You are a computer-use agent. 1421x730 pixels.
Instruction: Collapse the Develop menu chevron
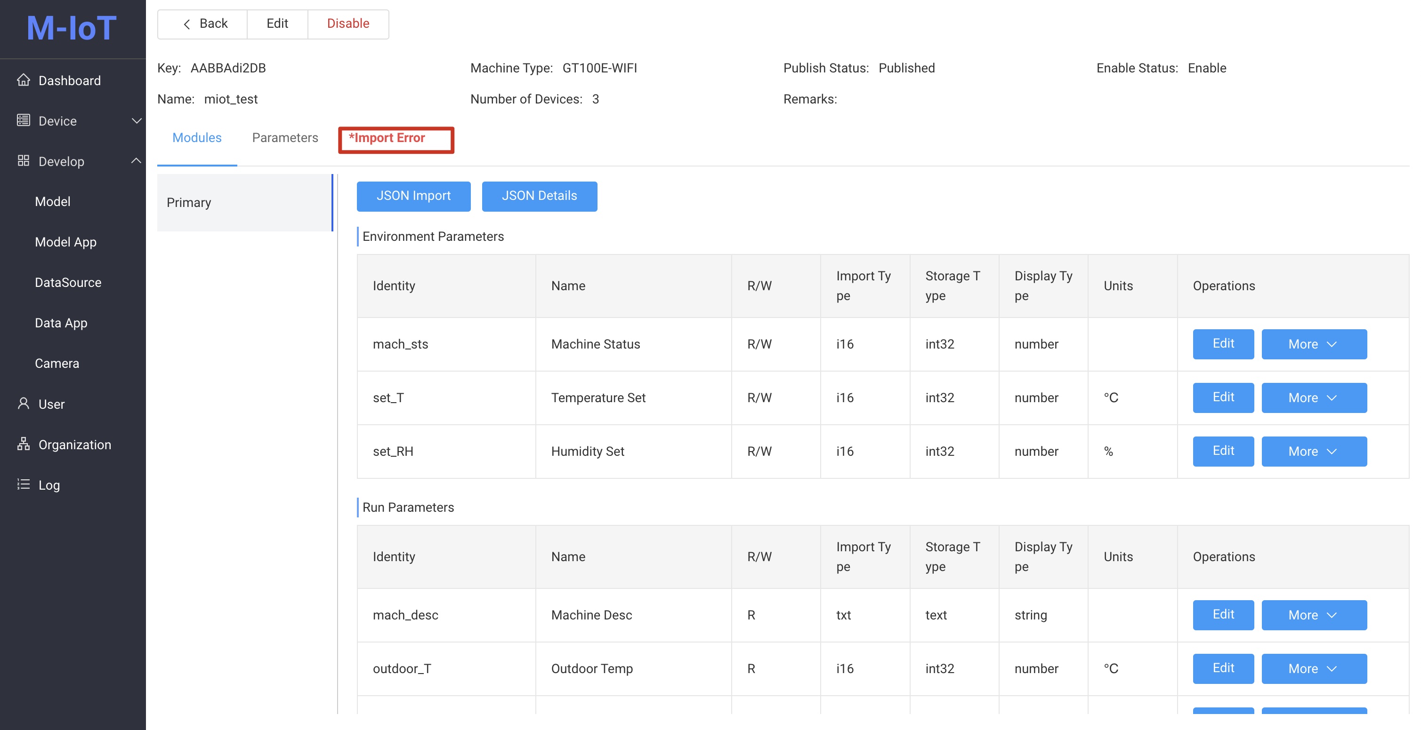136,161
